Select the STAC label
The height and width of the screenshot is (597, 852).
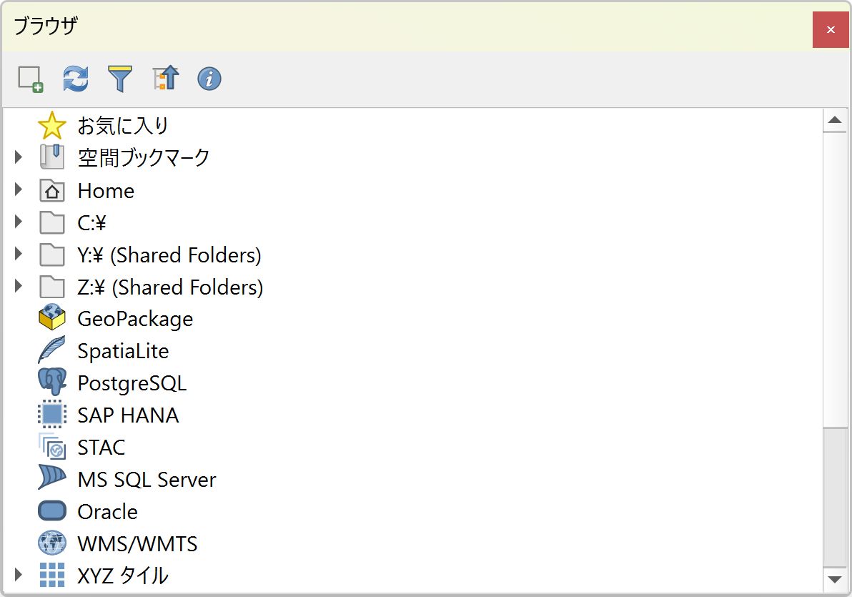(101, 448)
